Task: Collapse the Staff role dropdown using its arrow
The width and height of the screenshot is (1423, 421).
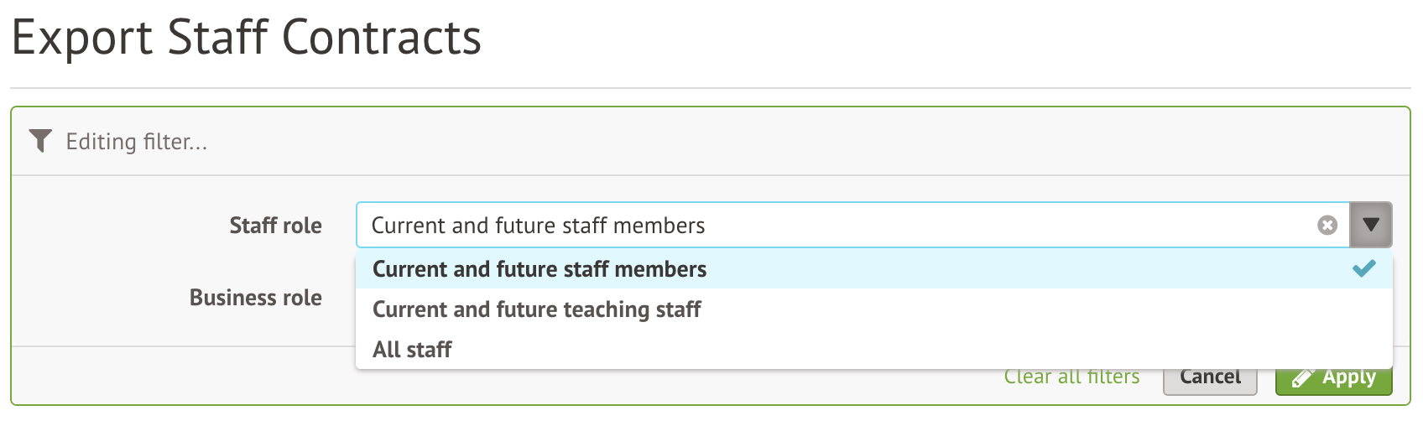Action: point(1371,225)
